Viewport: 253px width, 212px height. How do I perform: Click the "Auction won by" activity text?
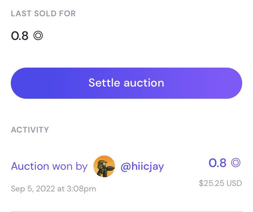49,166
